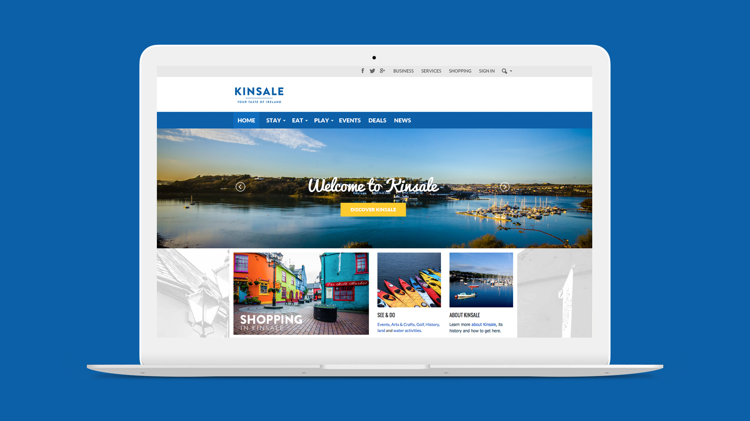Open the Events menu item
750x421 pixels.
pyautogui.click(x=349, y=121)
